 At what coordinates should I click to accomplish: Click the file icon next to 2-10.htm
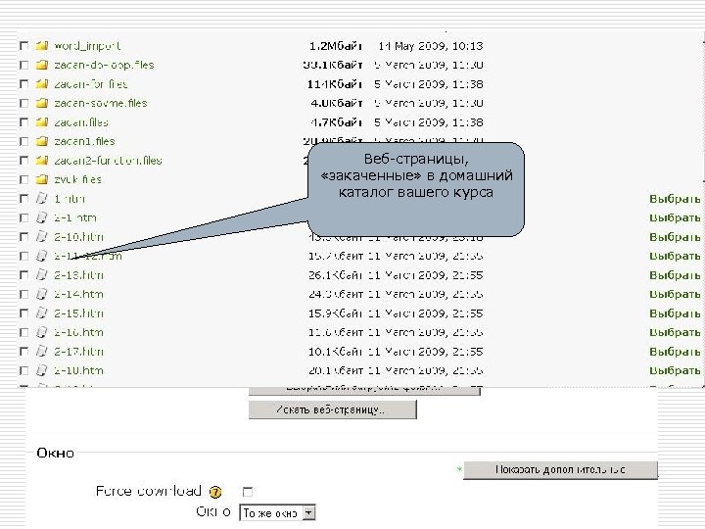tap(41, 237)
